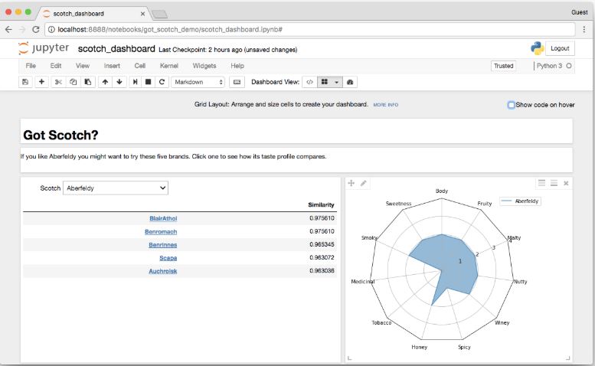
Task: Select grid layout dashboard view icon
Action: pos(325,82)
